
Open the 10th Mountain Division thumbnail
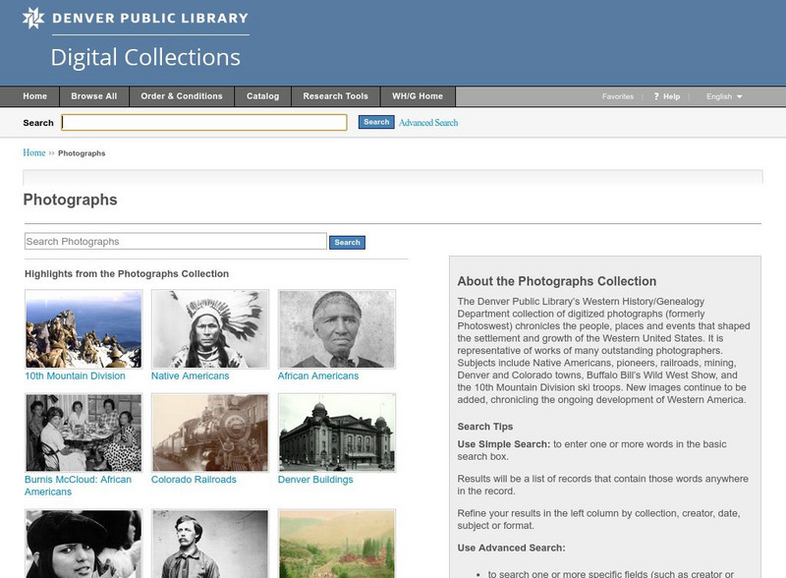pos(84,329)
